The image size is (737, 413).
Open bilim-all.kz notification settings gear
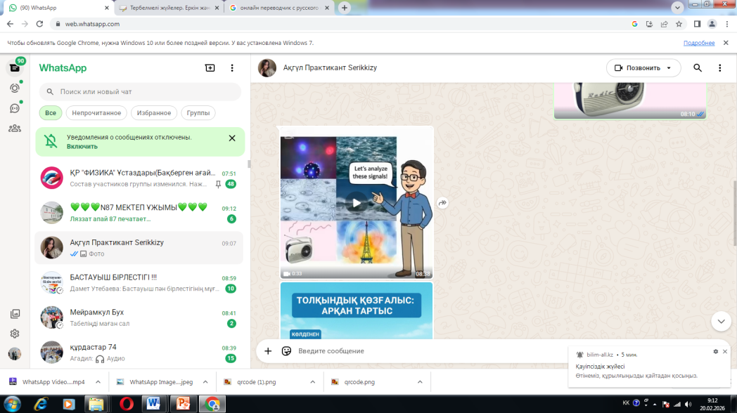715,351
